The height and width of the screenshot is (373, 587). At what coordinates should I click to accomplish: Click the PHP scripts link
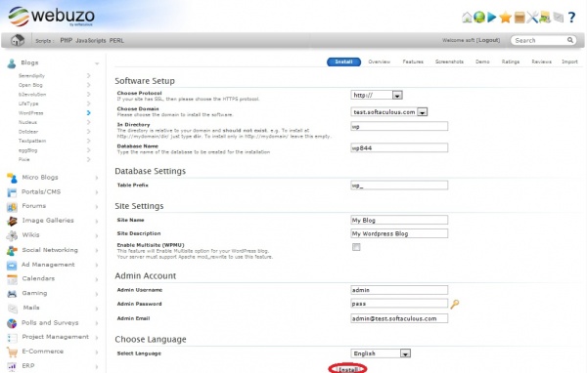click(x=66, y=40)
